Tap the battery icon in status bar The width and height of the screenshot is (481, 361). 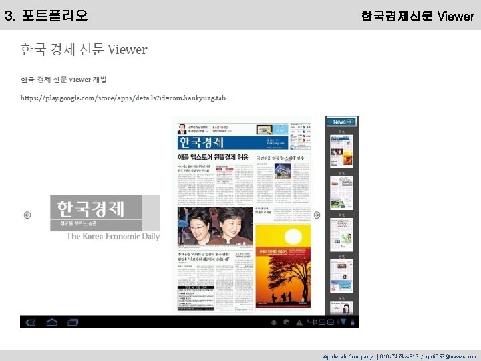pos(353,322)
